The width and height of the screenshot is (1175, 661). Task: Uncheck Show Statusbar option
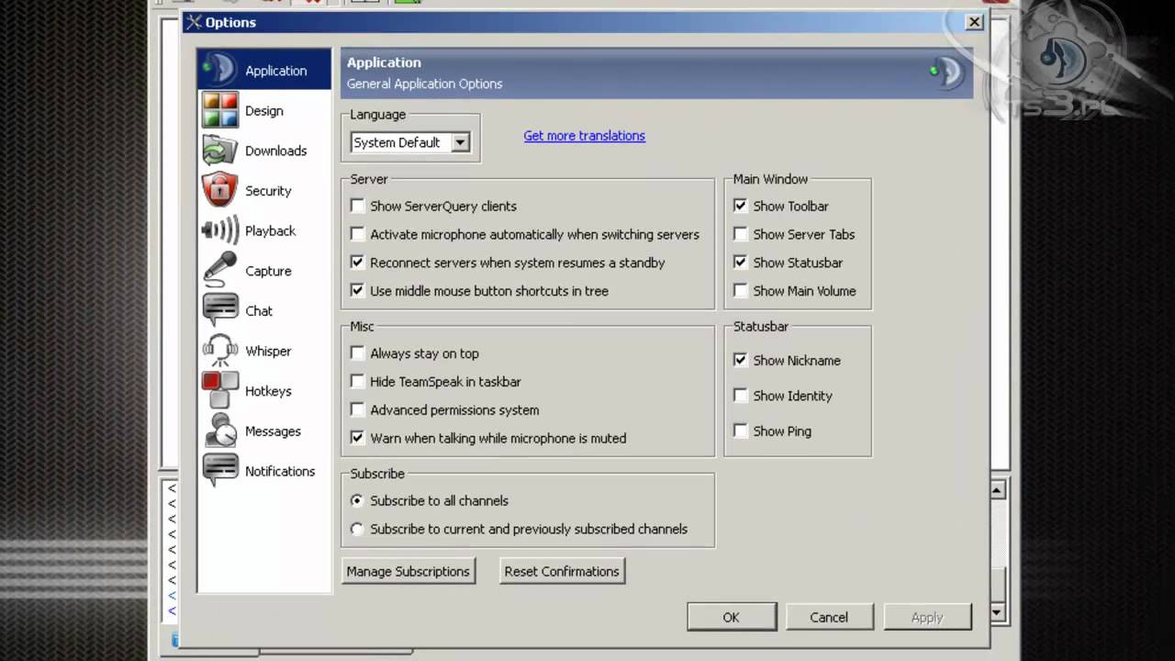click(741, 263)
